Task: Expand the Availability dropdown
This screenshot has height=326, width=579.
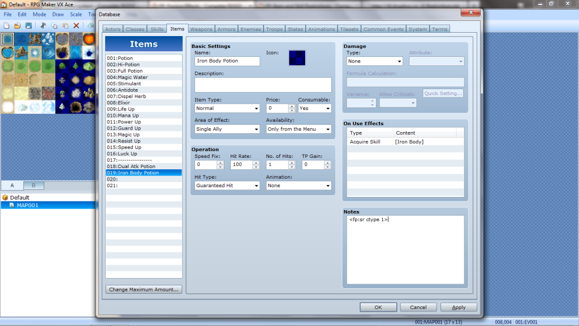Action: point(299,129)
